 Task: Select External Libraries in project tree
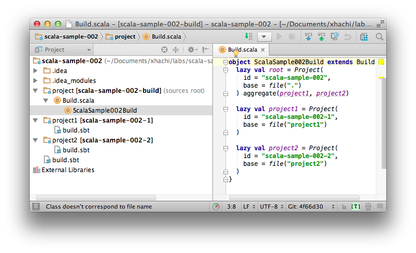coord(64,170)
